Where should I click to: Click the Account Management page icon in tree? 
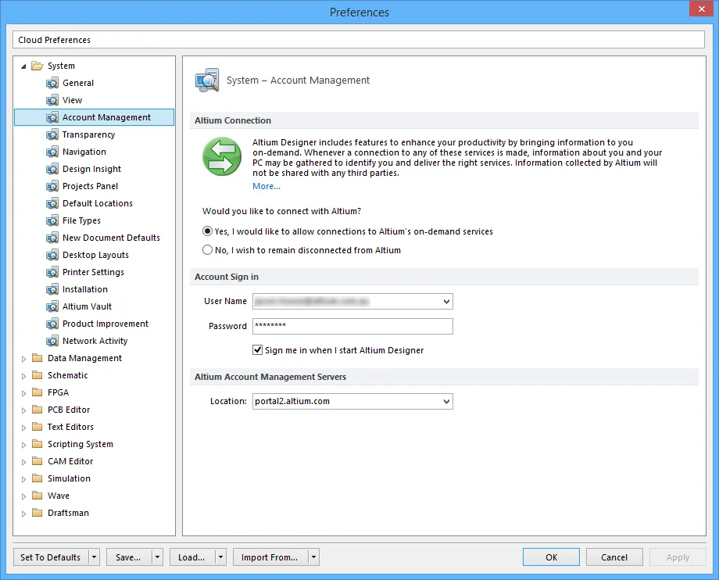[x=52, y=117]
